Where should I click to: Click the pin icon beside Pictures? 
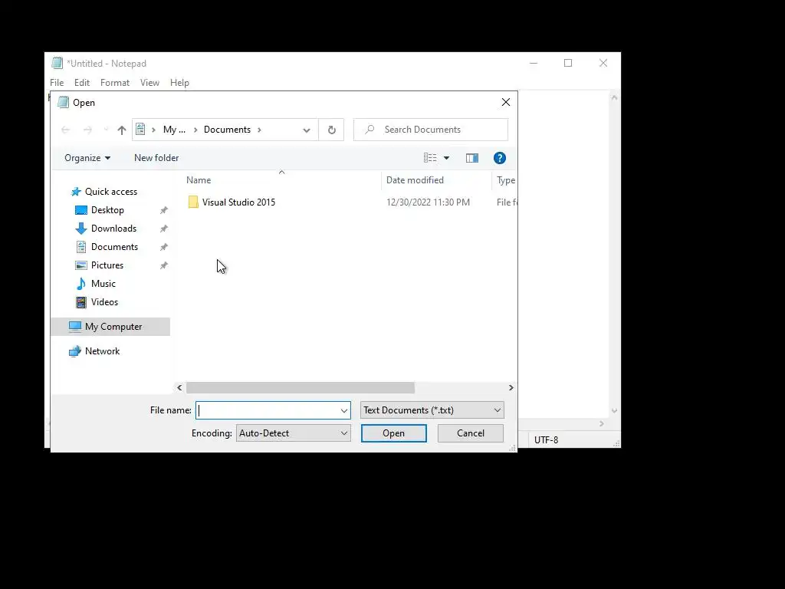164,265
